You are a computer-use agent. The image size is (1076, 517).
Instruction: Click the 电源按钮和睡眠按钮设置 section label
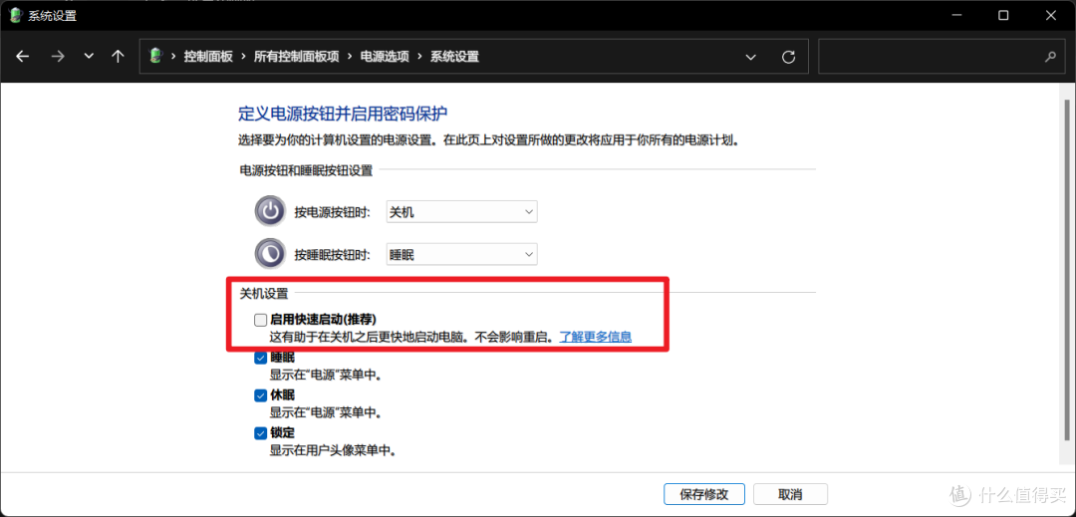[x=306, y=170]
